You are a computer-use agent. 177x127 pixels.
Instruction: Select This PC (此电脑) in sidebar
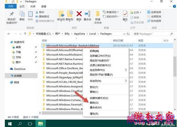pos(21,76)
